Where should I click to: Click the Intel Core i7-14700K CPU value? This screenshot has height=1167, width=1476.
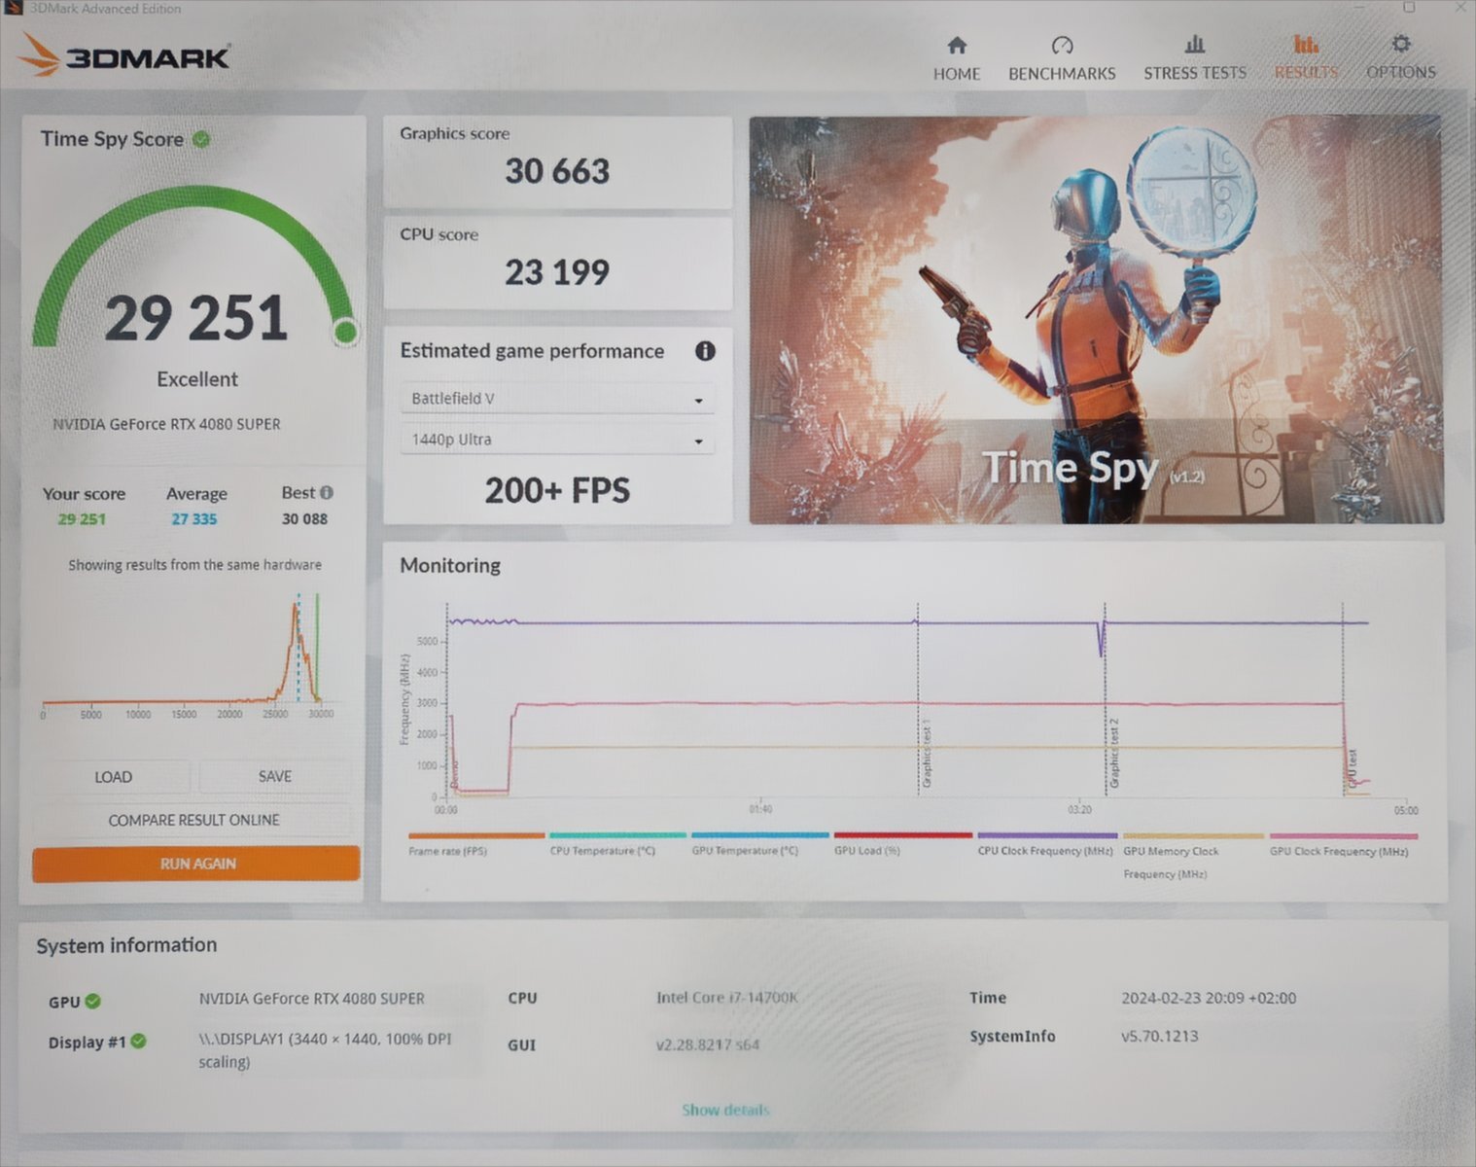click(x=726, y=998)
